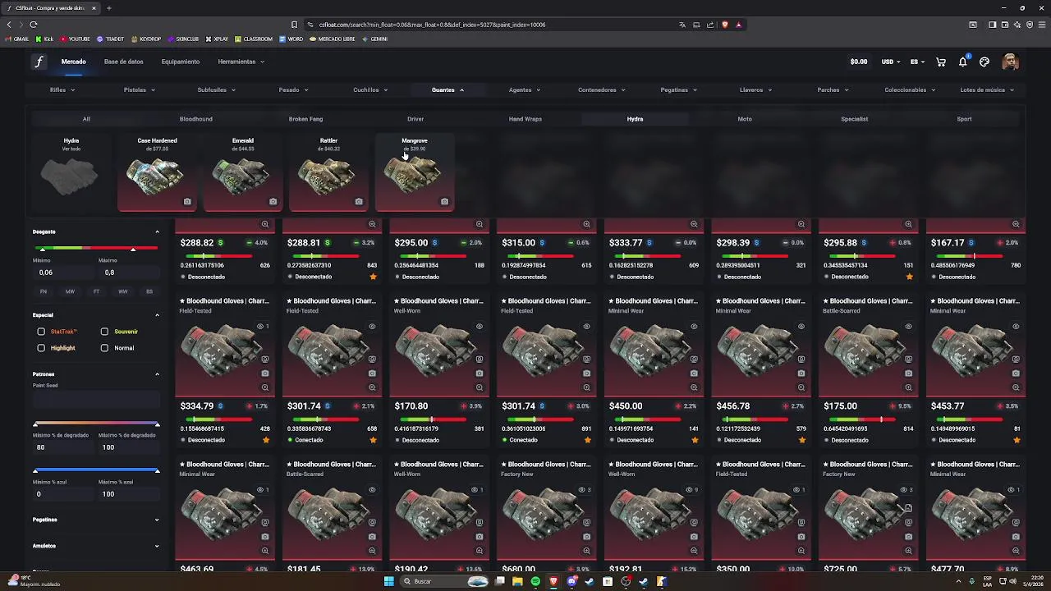Open the user profile avatar
Screen dimensions: 1051x591
1010,62
